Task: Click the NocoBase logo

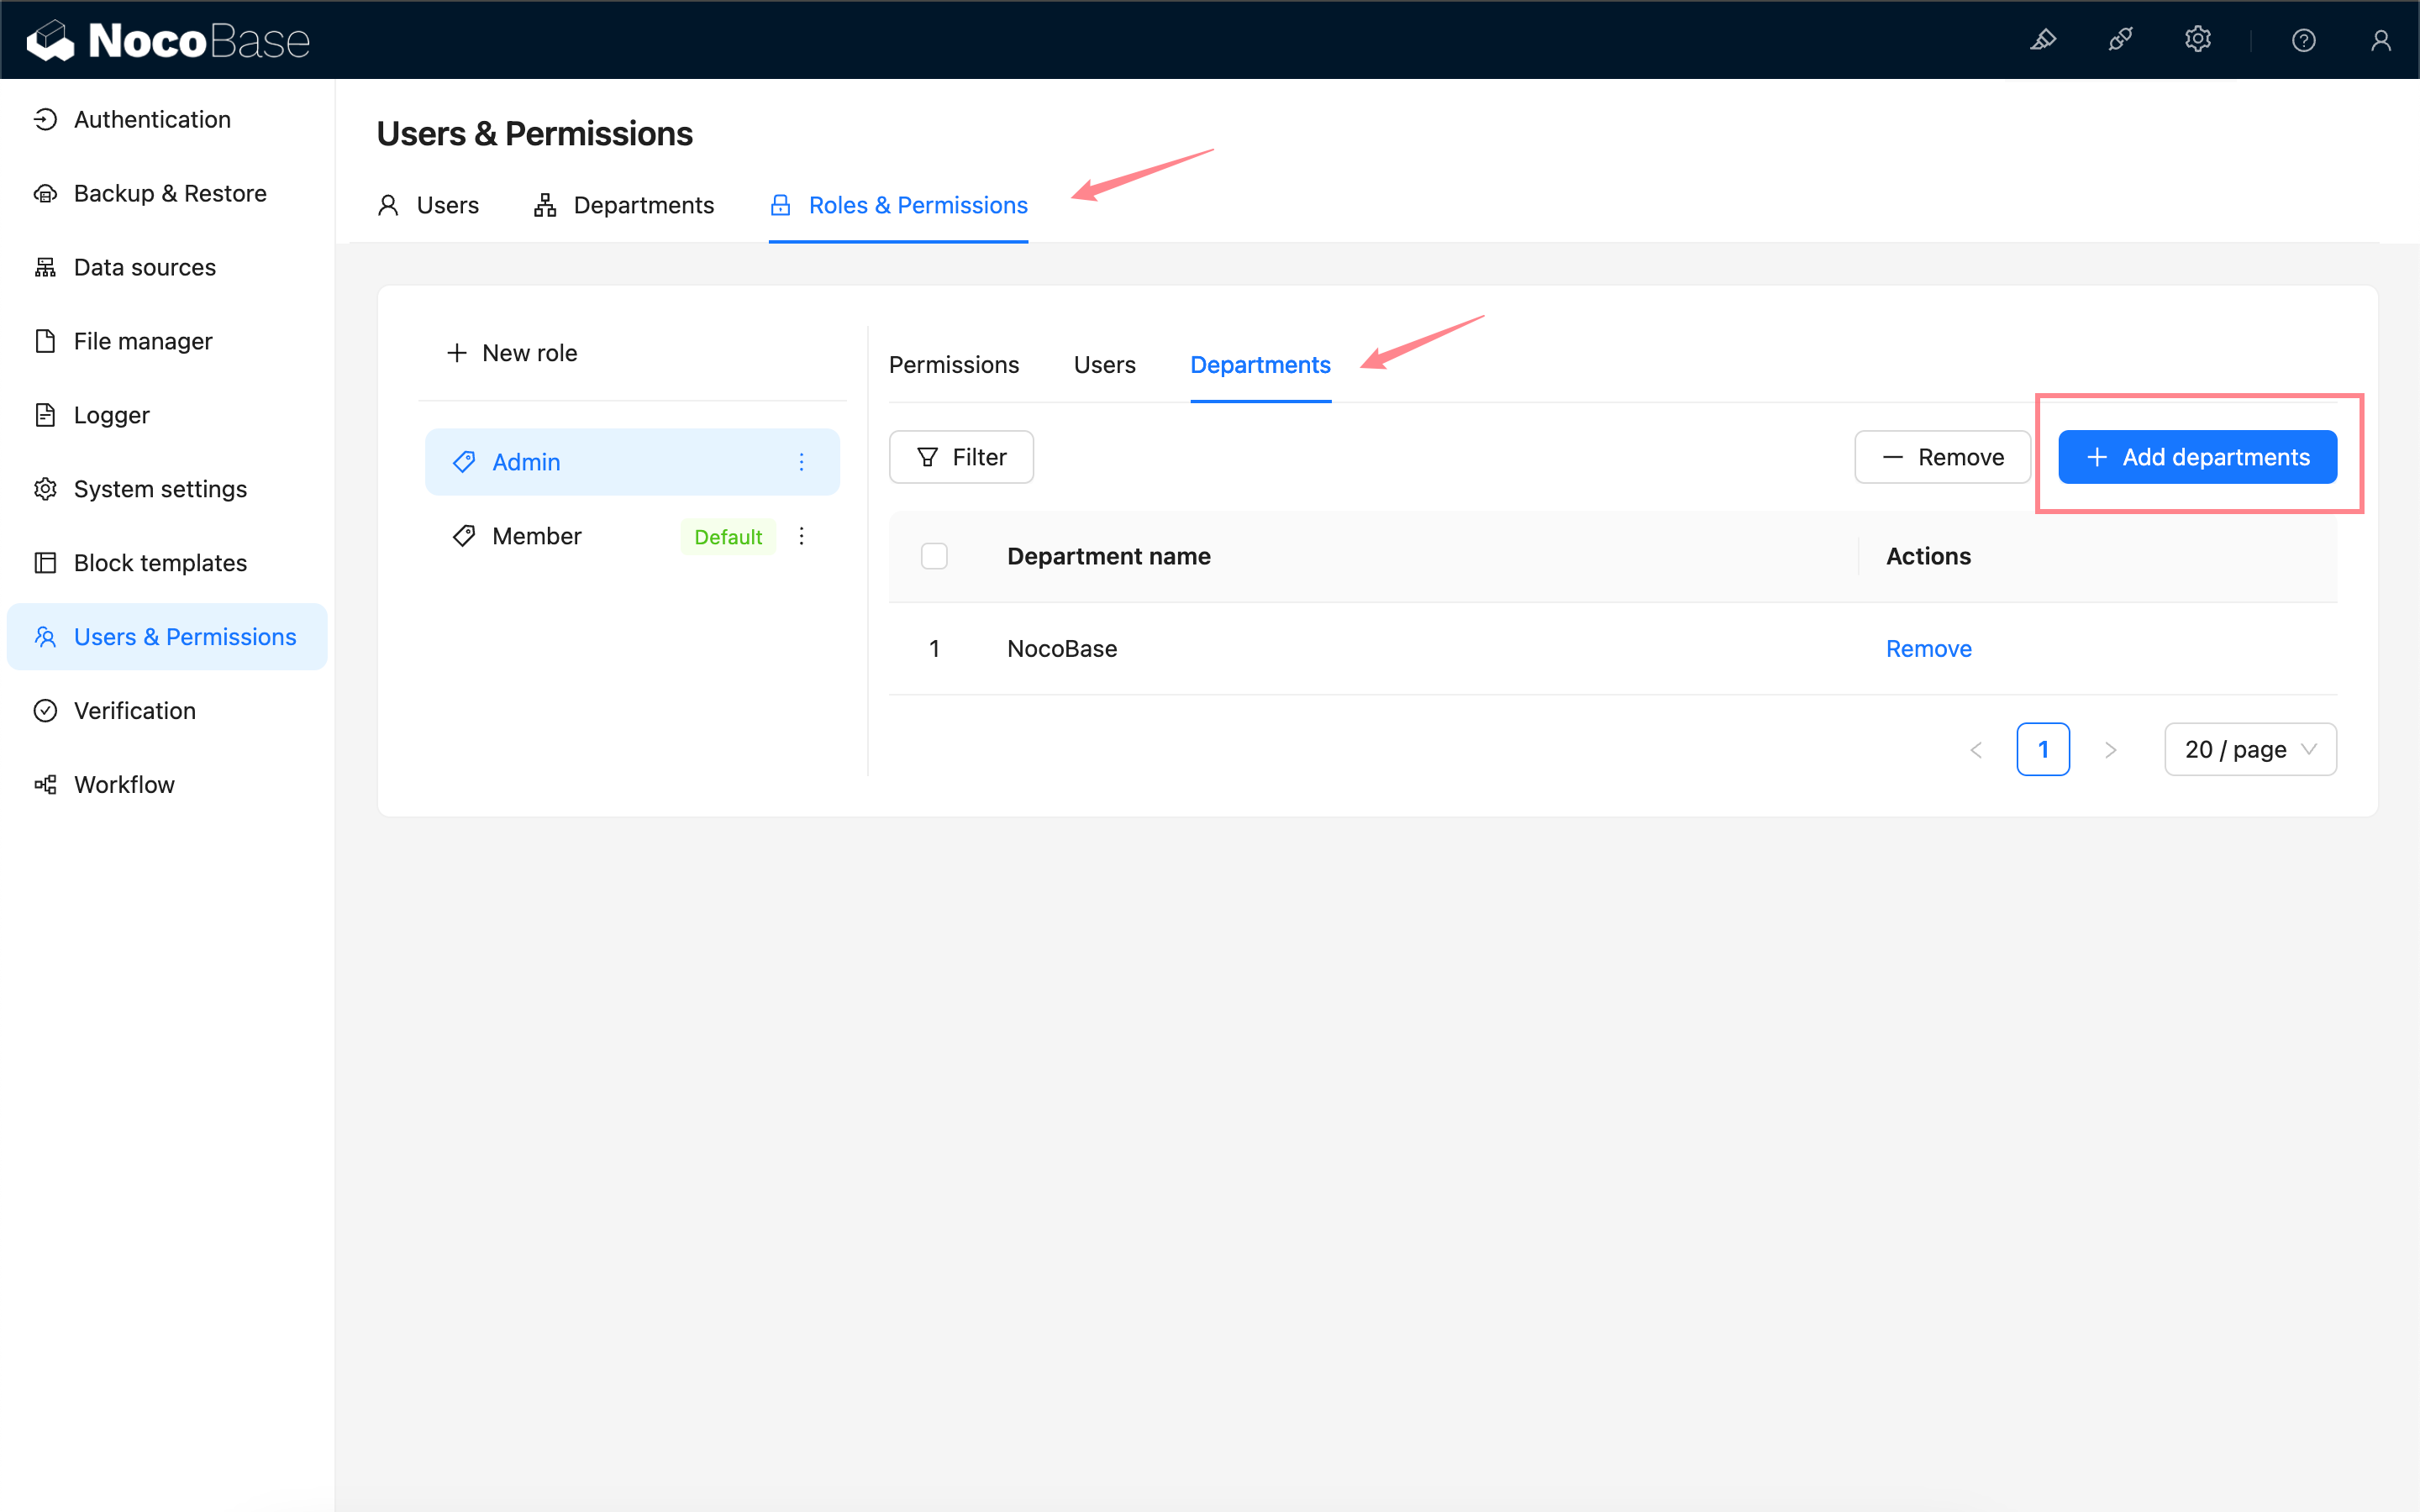Action: [168, 40]
